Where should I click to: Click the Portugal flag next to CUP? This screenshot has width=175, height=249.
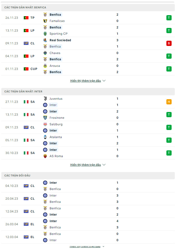[x=26, y=69]
